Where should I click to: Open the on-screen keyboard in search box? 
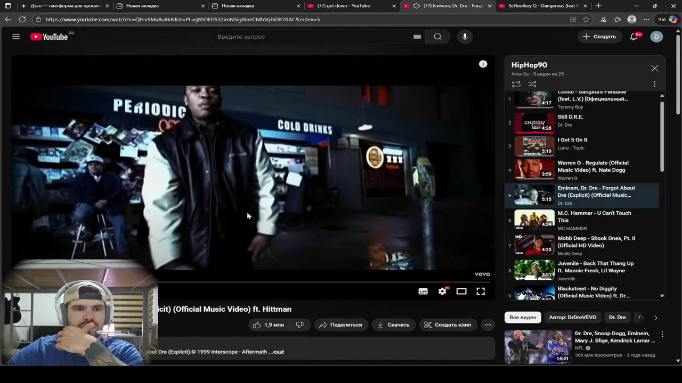coord(417,37)
